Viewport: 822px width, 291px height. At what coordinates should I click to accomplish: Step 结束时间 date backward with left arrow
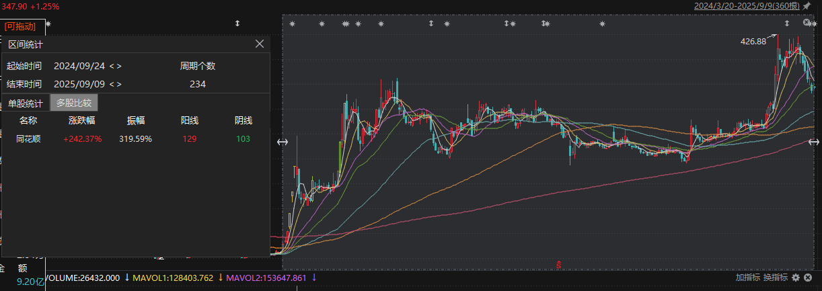[x=112, y=84]
